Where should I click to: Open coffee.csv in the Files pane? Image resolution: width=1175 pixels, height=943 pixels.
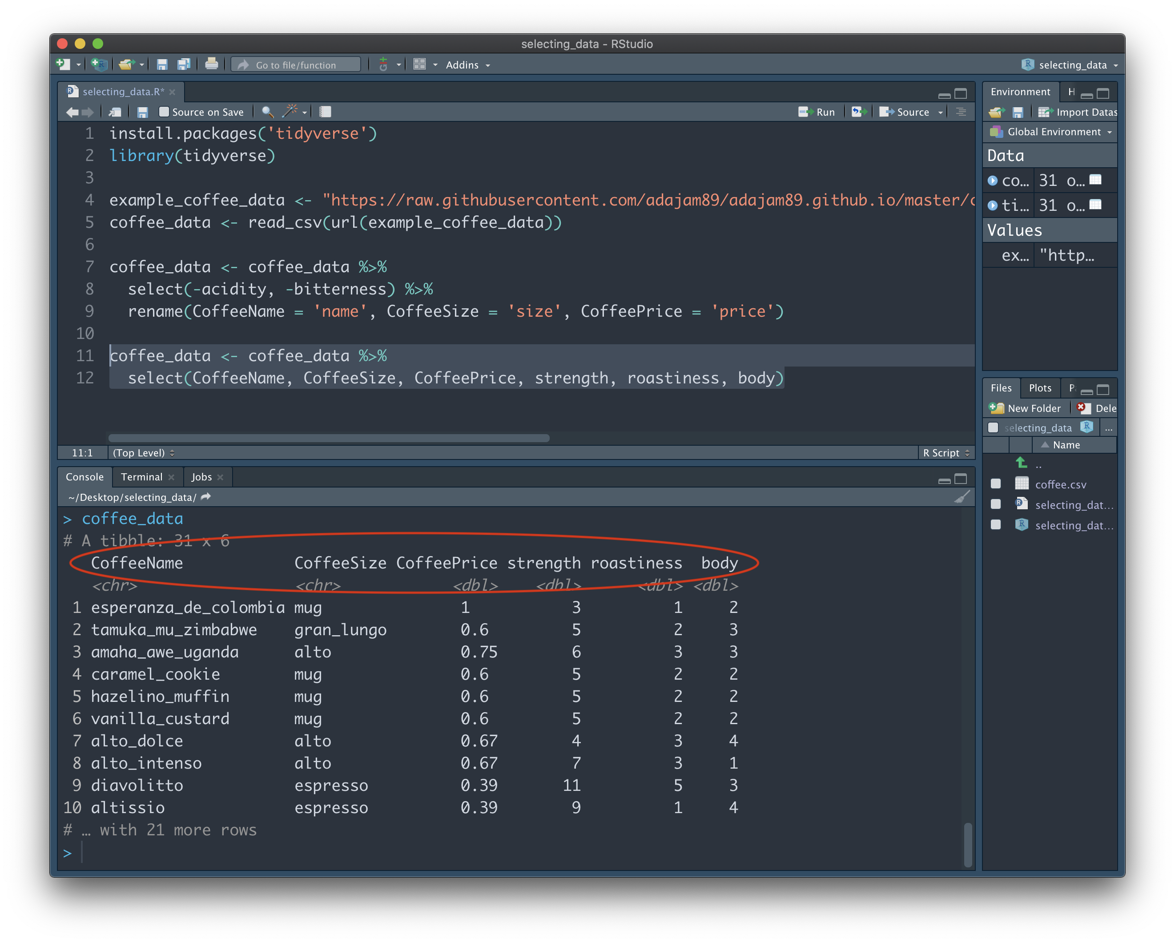pos(1060,484)
